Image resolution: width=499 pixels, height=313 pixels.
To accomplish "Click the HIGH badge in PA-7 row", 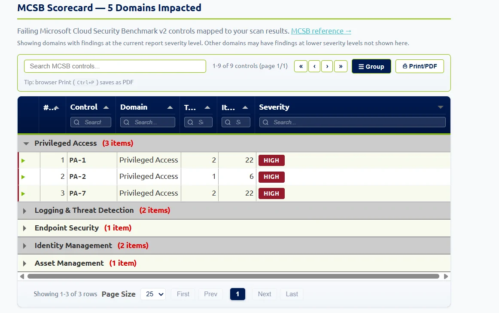I will pyautogui.click(x=271, y=193).
